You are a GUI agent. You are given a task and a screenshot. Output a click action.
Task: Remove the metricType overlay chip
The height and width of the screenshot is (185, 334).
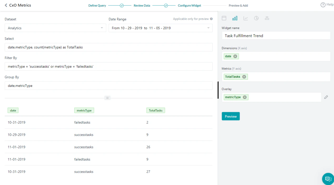point(245,97)
